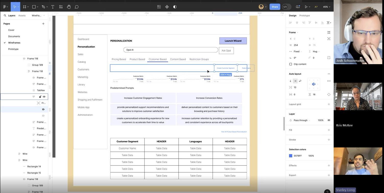Add a new page with plus icon
The image size is (384, 193).
click(43, 24)
